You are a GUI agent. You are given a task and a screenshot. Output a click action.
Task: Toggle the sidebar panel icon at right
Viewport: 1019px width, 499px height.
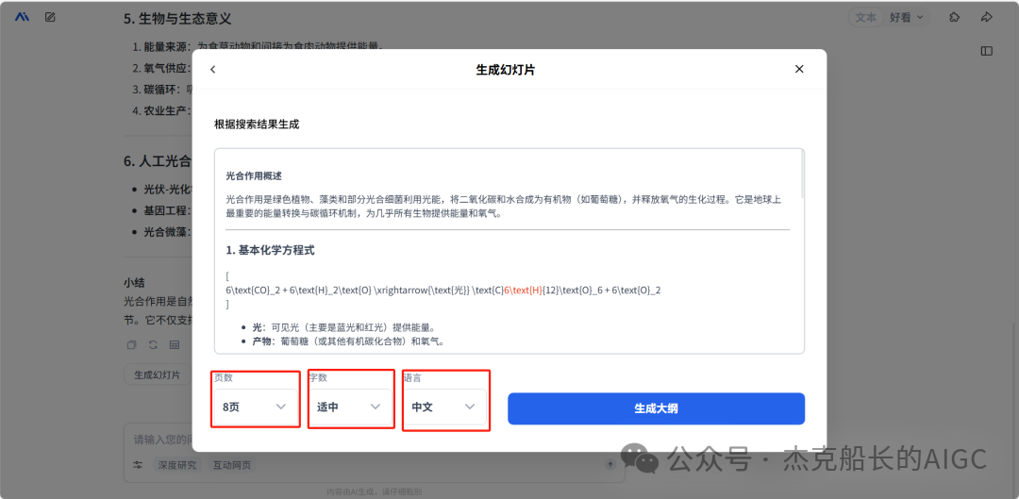pos(987,51)
